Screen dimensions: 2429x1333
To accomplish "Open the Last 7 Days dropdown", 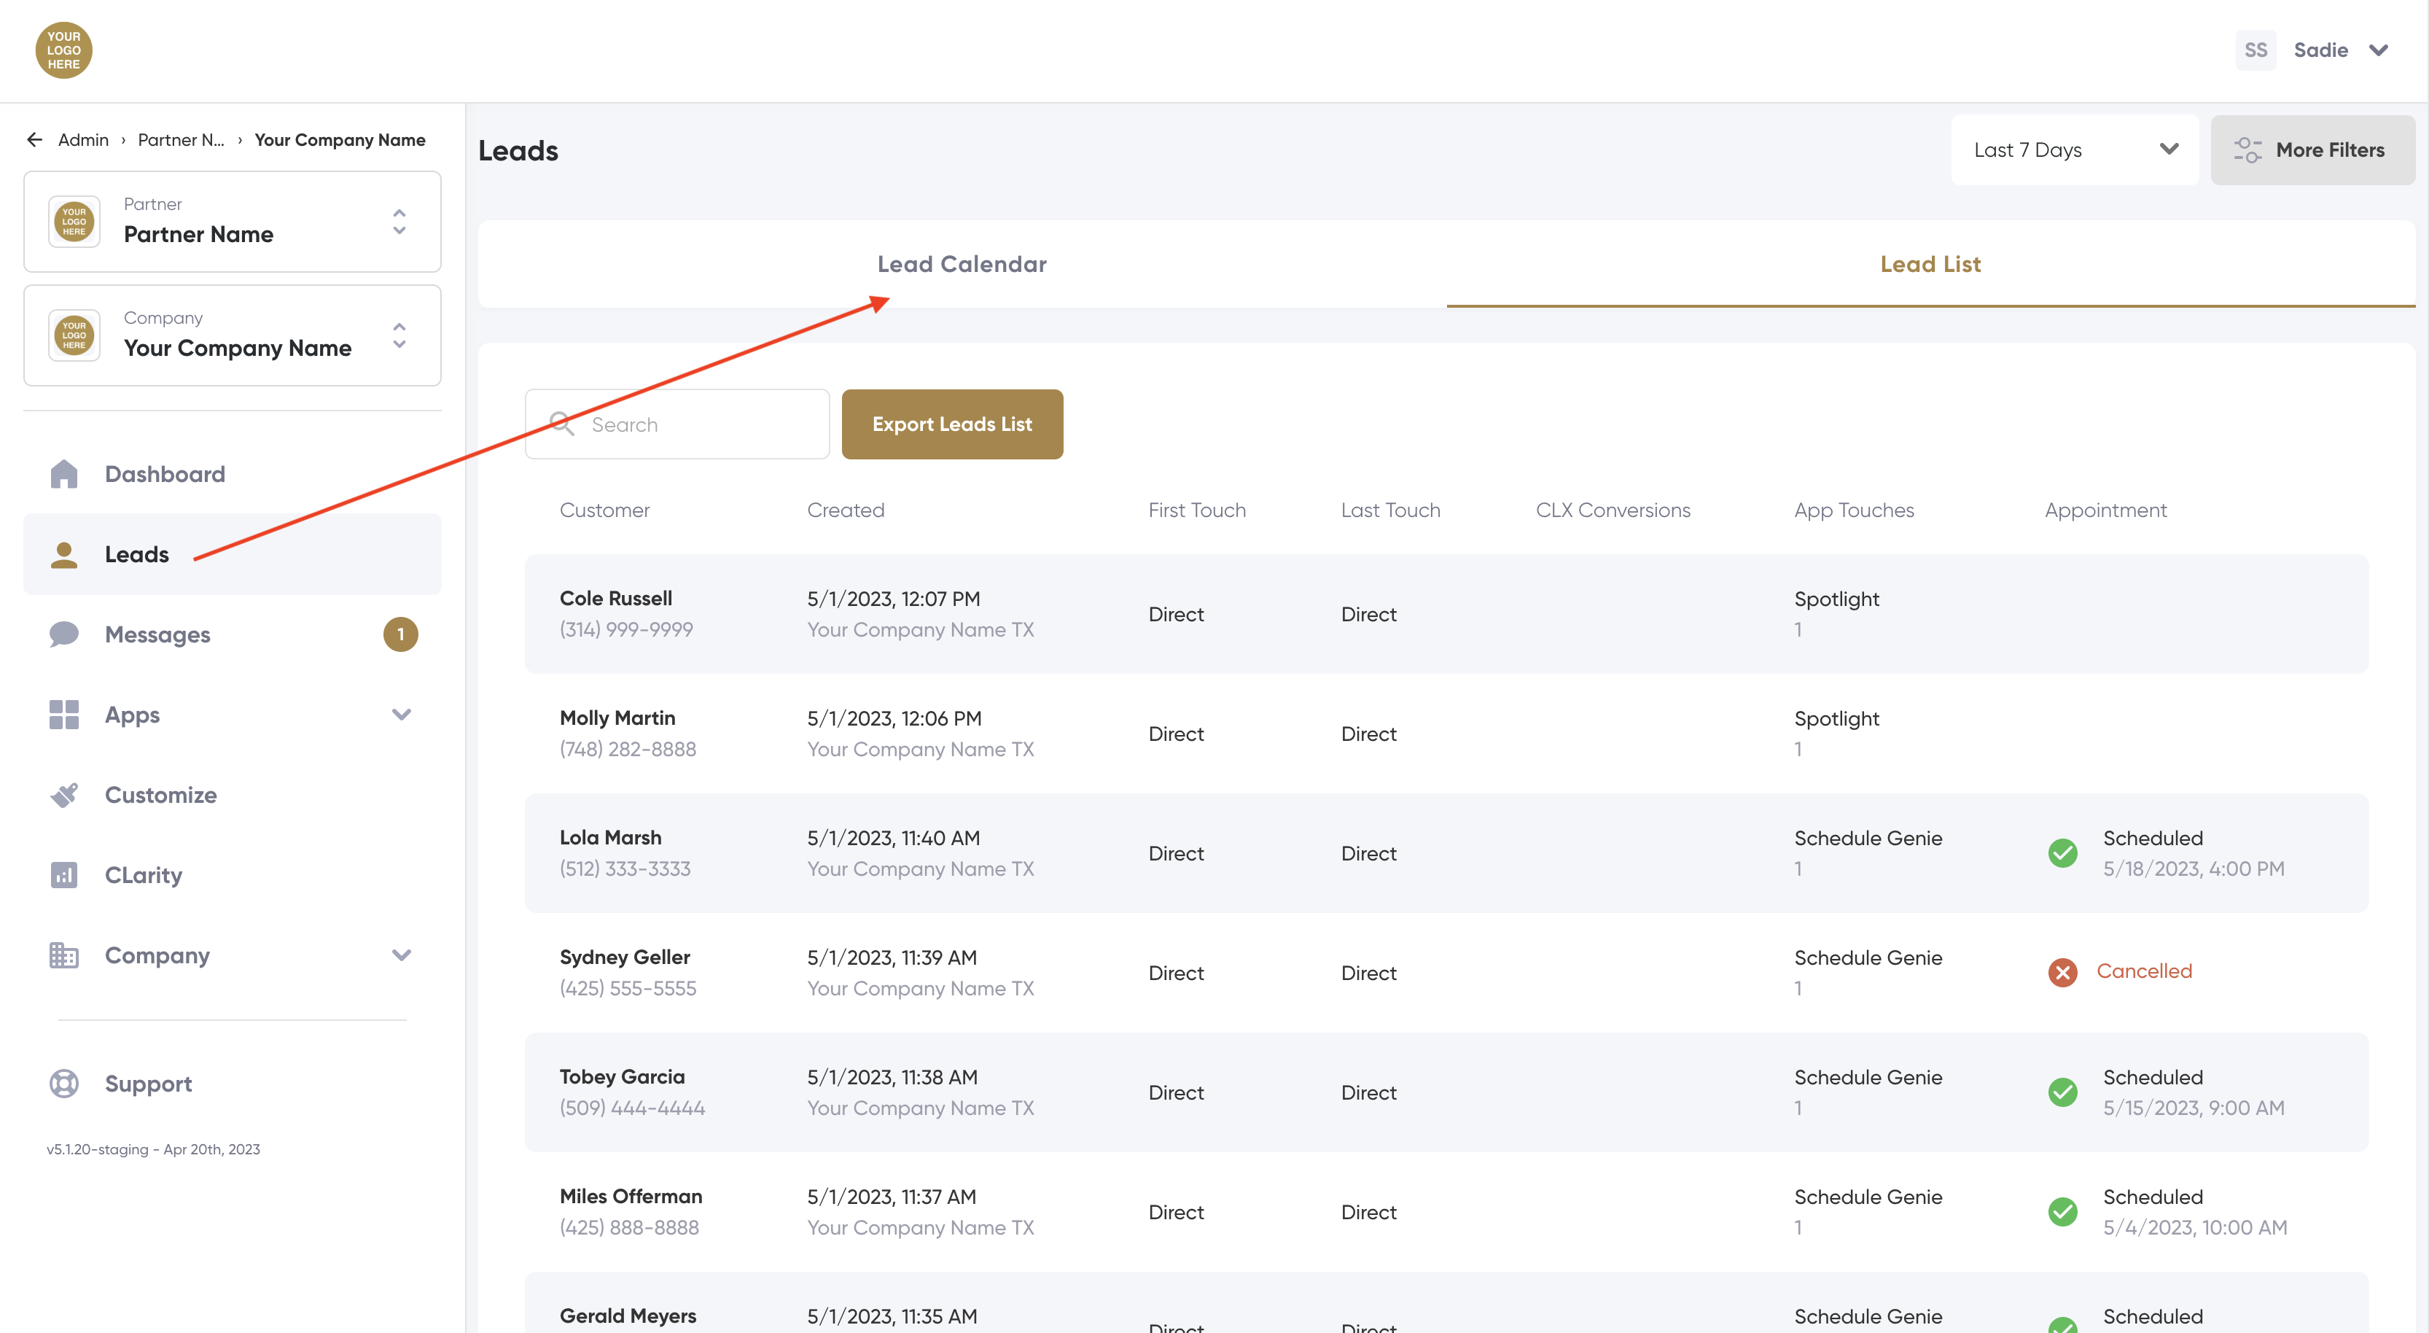I will point(2075,150).
